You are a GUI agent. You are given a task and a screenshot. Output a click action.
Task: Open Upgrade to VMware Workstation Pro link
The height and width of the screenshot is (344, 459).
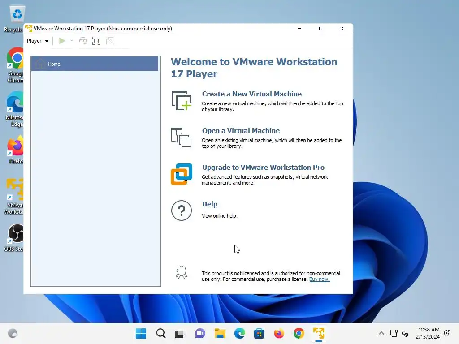pos(263,168)
